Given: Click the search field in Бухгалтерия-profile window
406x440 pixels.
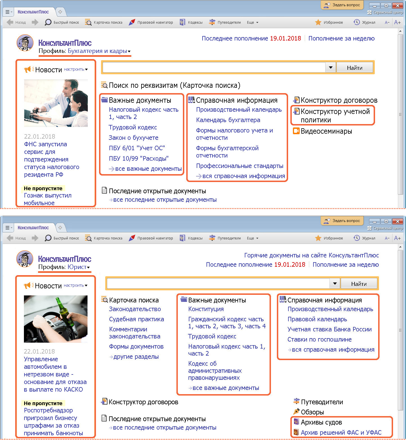Looking at the screenshot, I should coord(214,68).
